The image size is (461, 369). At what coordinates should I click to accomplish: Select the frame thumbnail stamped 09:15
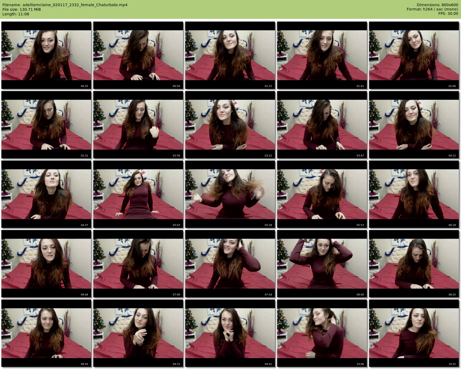click(138, 333)
